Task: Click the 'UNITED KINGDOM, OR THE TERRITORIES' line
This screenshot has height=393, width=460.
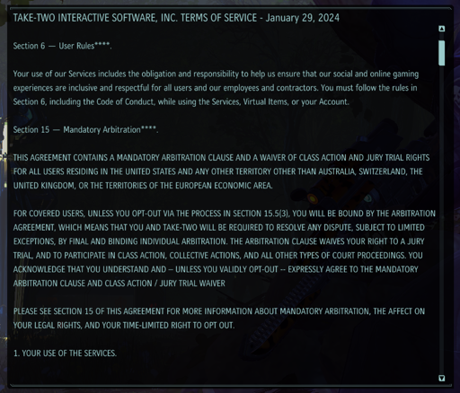Action: (143, 186)
